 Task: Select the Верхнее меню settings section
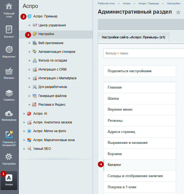[140, 110]
